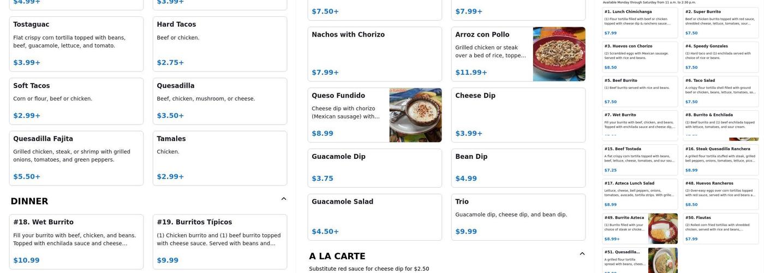Pick the #18. Wet Burrito dinner
This screenshot has width=764, height=273.
(x=76, y=242)
